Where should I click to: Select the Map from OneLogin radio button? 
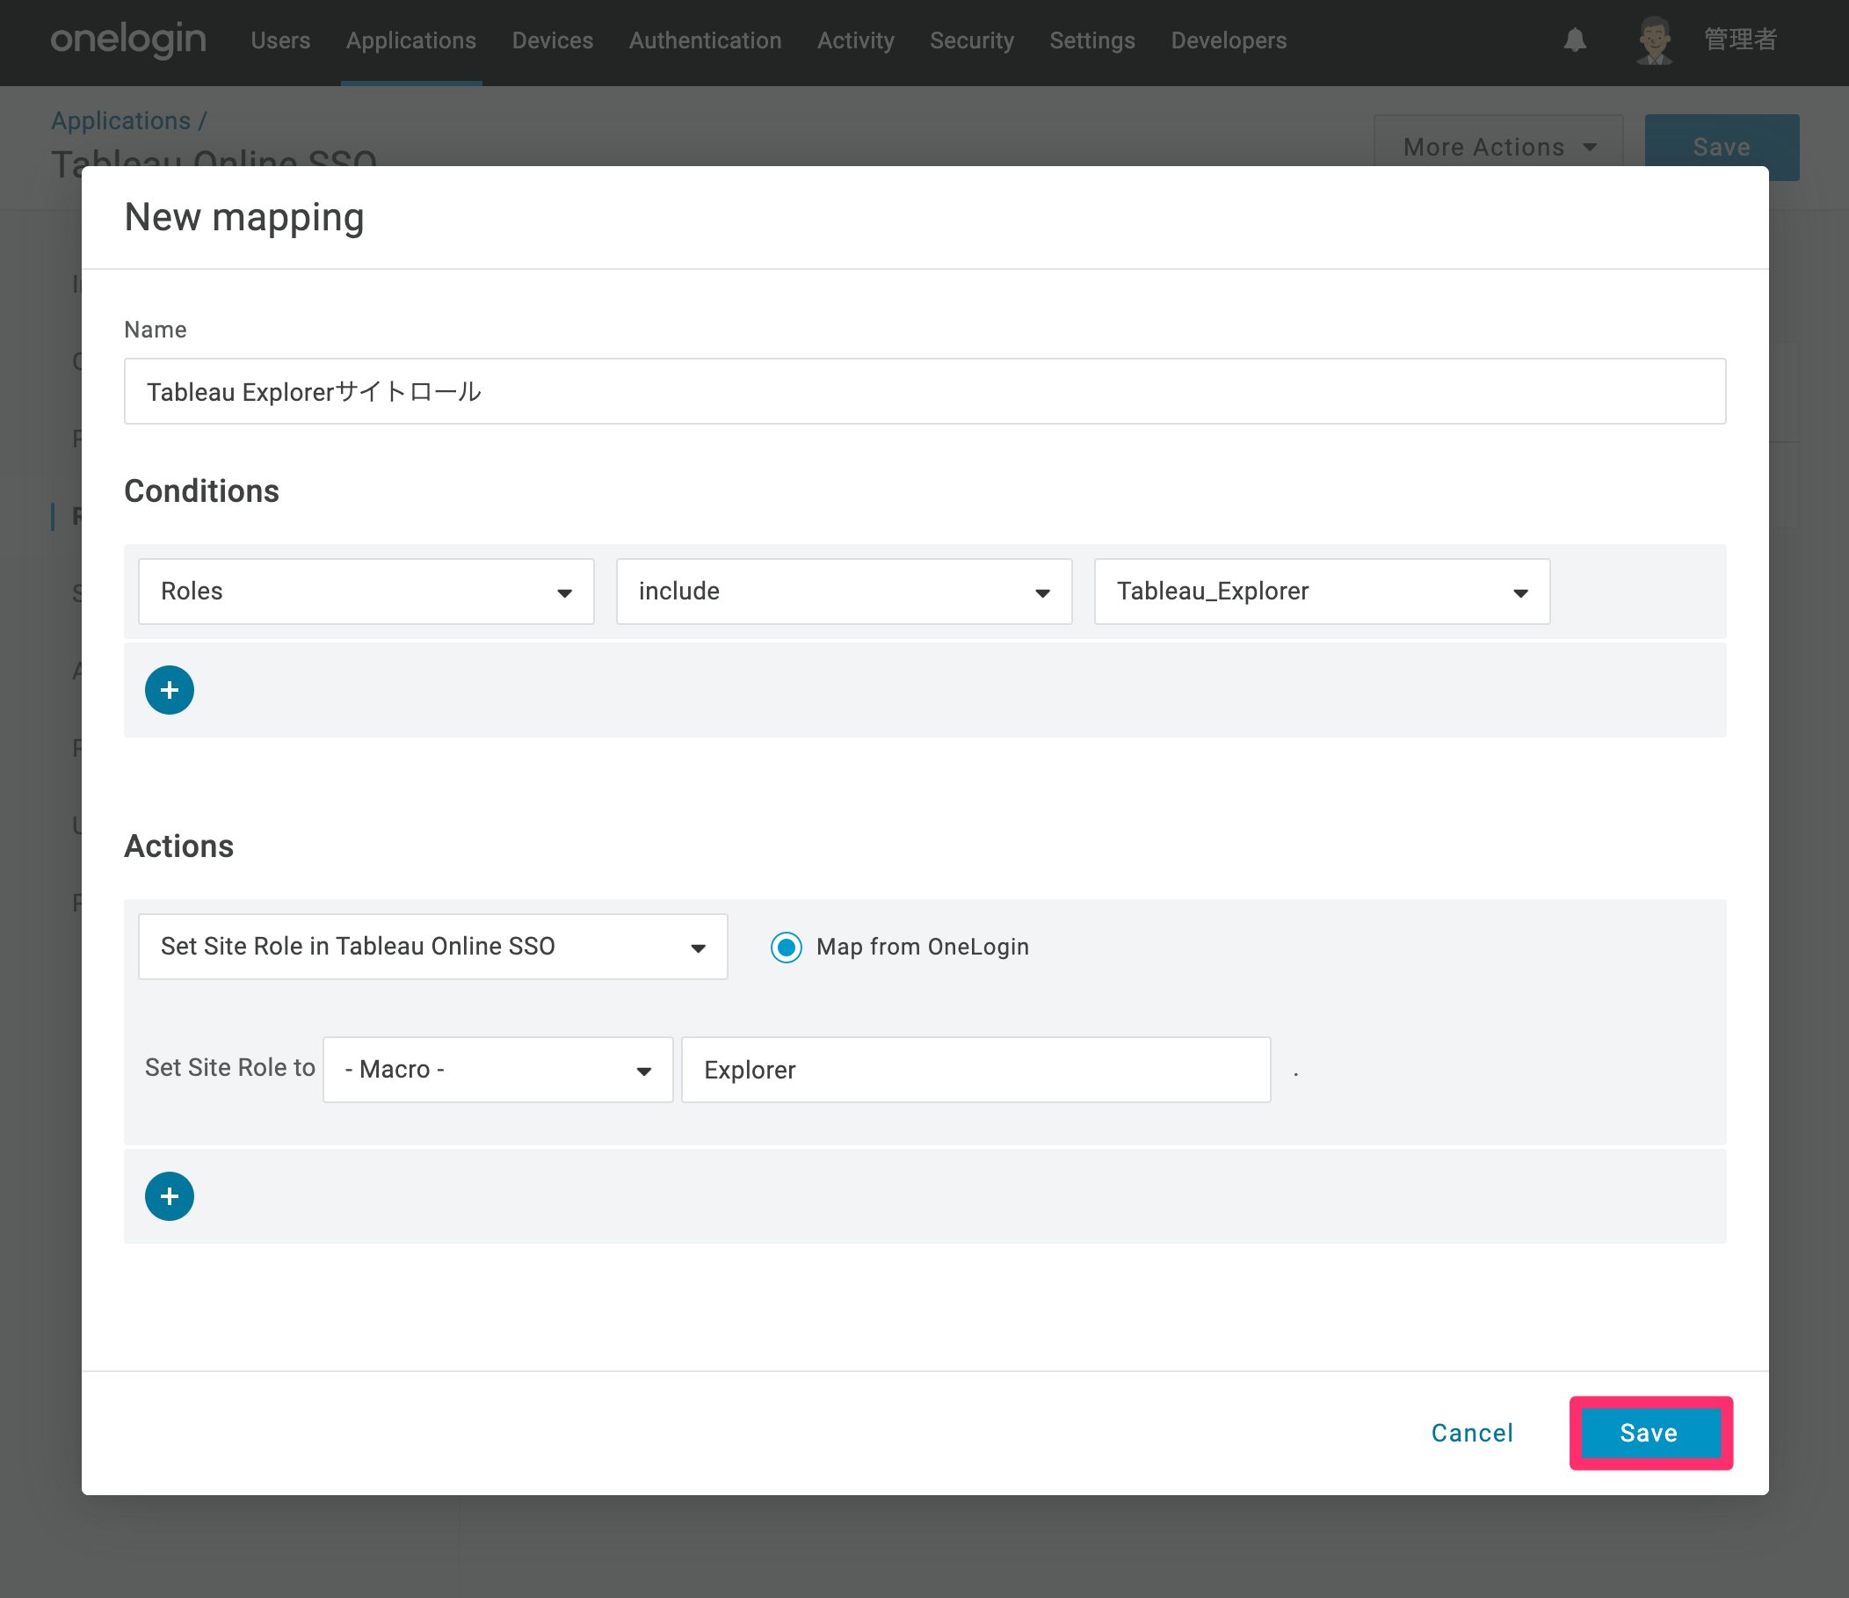[x=787, y=948]
